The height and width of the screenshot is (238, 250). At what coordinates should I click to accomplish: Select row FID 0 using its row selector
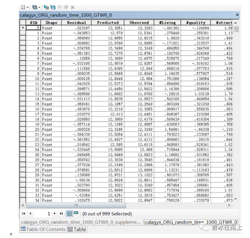(23, 28)
